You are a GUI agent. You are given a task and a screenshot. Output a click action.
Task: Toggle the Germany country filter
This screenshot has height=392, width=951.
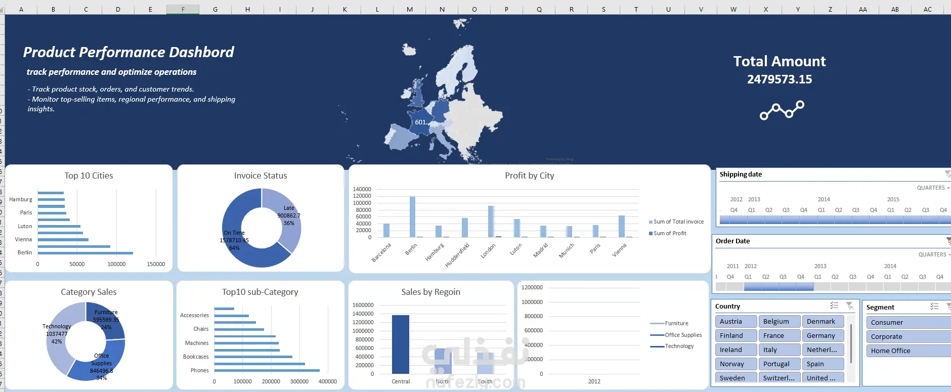pos(823,335)
